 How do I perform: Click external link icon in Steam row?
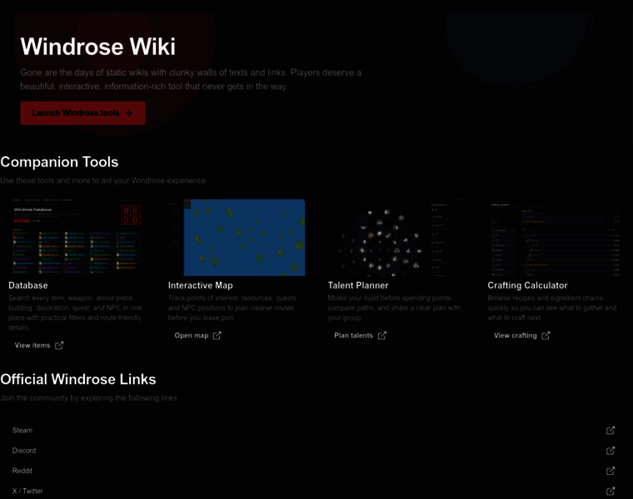point(611,431)
